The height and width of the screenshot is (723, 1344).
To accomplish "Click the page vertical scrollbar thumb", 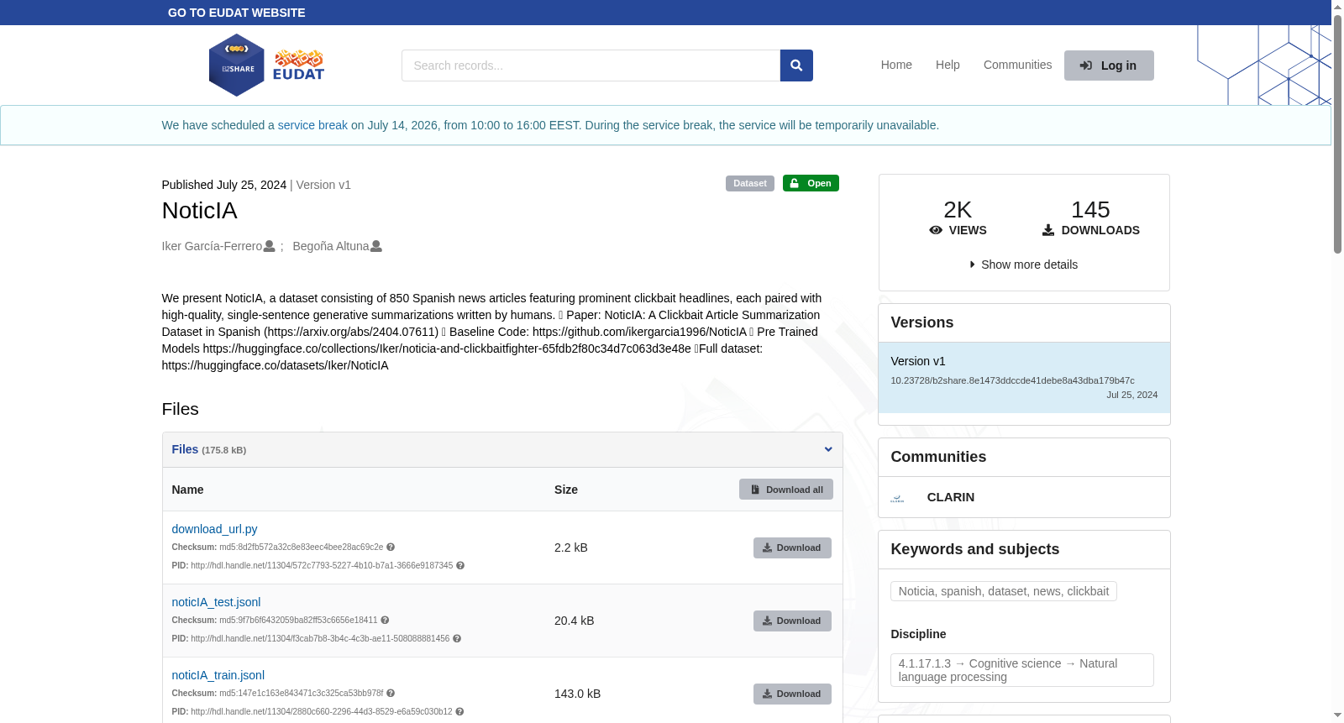I will click(x=1337, y=134).
